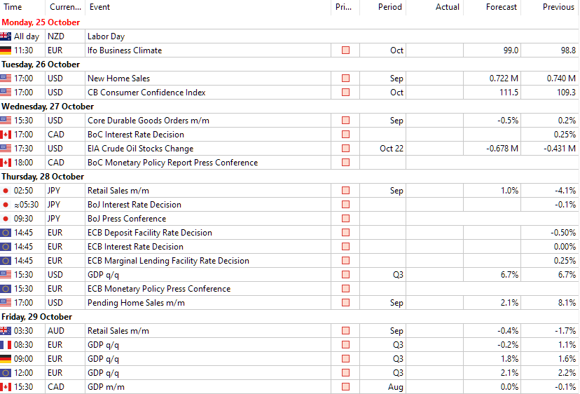Select US flag on Thursday's USD GDP q/q row

pos(6,275)
